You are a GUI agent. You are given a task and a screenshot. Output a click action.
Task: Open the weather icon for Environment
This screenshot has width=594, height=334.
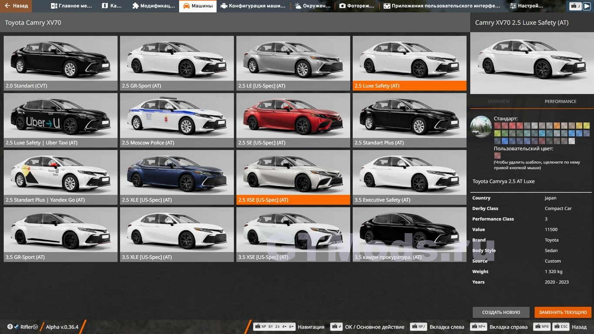[298, 6]
